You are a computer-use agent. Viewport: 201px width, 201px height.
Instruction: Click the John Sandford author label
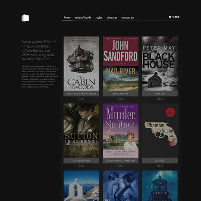point(121,94)
